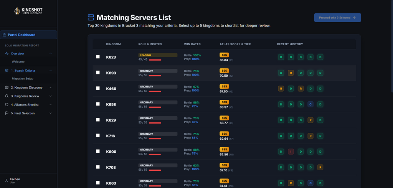Screen dimensions: 393x188
Task: Select the K466 row checkbox
Action: [98, 88]
